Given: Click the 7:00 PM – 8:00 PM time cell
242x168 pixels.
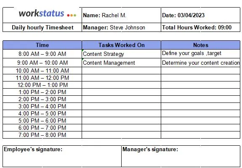Looking at the screenshot, I should (x=42, y=135).
